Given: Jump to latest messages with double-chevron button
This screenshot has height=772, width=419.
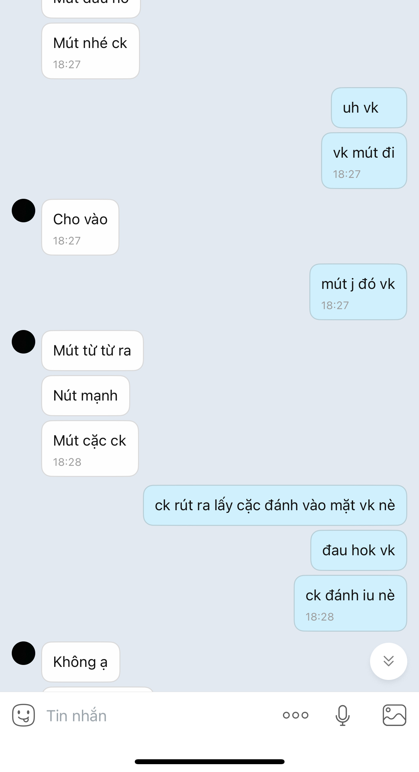Looking at the screenshot, I should (x=388, y=661).
